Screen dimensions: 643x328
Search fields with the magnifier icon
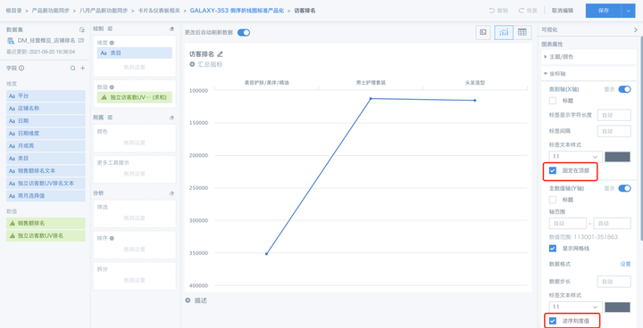[72, 68]
